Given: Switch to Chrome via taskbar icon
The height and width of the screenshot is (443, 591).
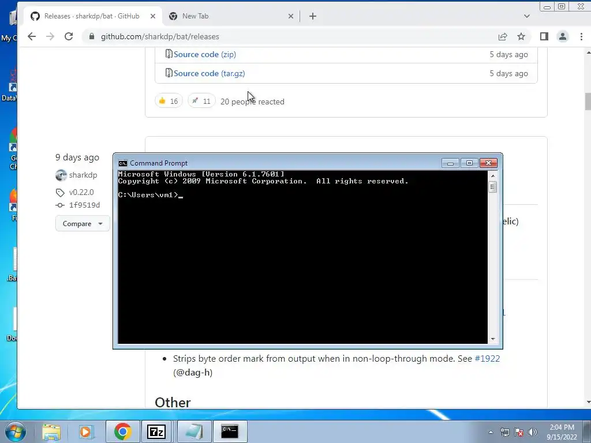Looking at the screenshot, I should point(122,431).
